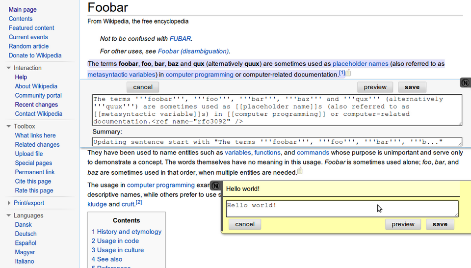Click the note icon after the first paragraph
471x268 pixels.
point(348,73)
